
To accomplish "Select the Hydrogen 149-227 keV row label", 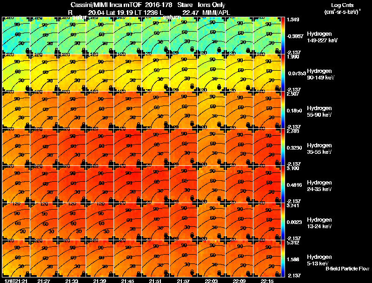I will pyautogui.click(x=322, y=37).
